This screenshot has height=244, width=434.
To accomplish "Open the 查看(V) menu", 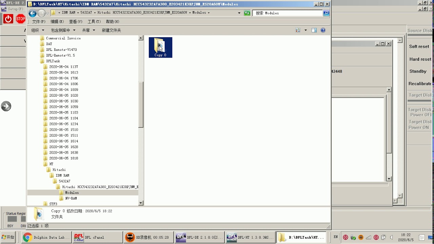I will coord(76,21).
